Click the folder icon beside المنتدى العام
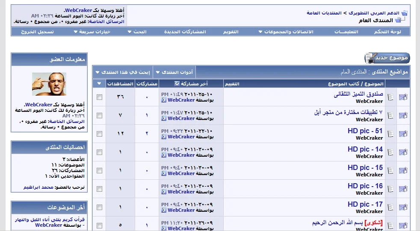420x231 pixels. [398, 20]
